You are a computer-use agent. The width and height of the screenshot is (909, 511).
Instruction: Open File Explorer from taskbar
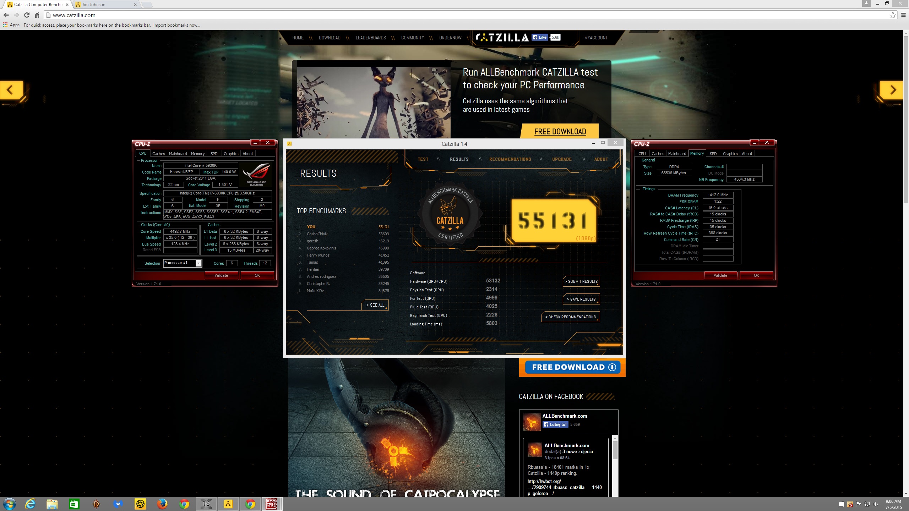click(x=52, y=504)
